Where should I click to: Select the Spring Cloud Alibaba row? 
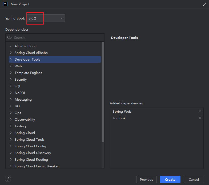coord(55,53)
